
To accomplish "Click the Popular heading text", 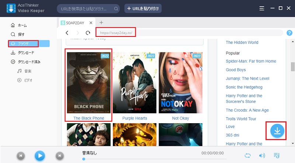I will click(x=233, y=53).
